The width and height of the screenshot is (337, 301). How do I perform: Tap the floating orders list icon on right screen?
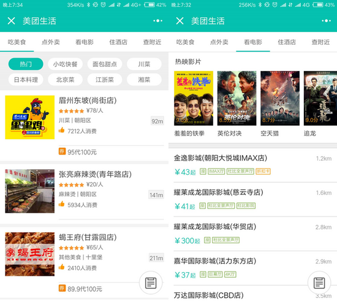[x=319, y=283]
